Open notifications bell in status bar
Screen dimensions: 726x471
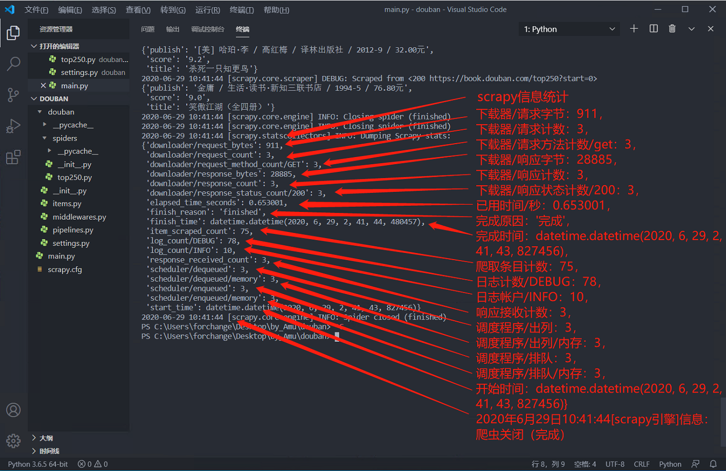(x=713, y=464)
